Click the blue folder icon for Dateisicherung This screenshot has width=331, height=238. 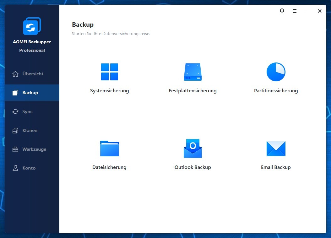pos(109,148)
